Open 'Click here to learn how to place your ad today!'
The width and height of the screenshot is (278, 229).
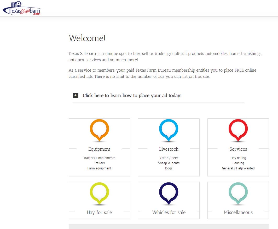(x=132, y=96)
